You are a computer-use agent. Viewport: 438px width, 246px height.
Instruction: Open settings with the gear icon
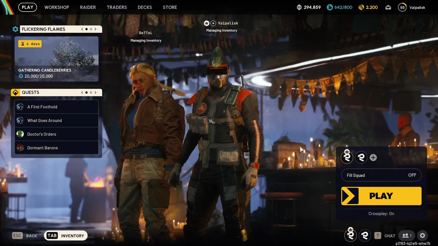423,235
